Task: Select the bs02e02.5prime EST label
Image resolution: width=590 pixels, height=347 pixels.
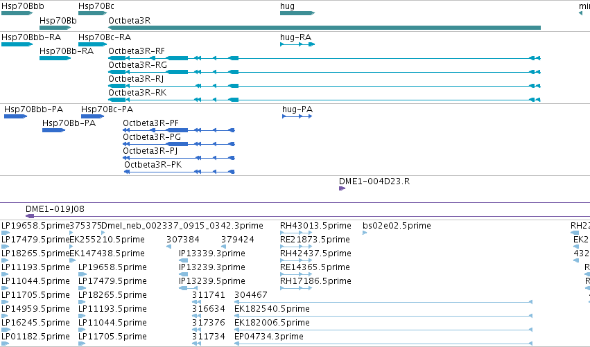Action: (397, 226)
